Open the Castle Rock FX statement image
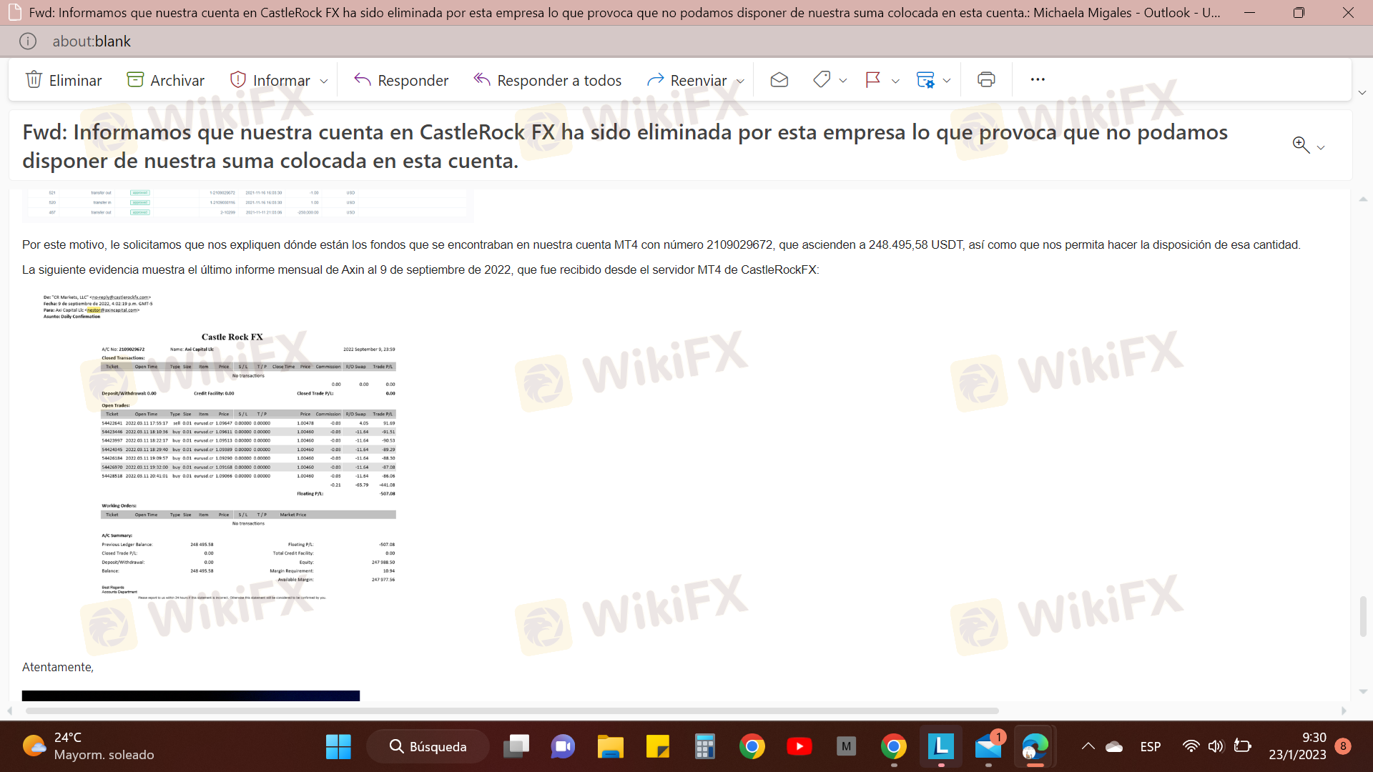Screen dimensions: 1373x772 (x=220, y=446)
